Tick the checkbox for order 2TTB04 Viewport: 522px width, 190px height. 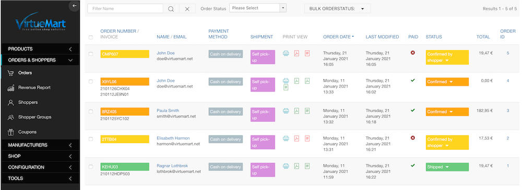point(90,139)
